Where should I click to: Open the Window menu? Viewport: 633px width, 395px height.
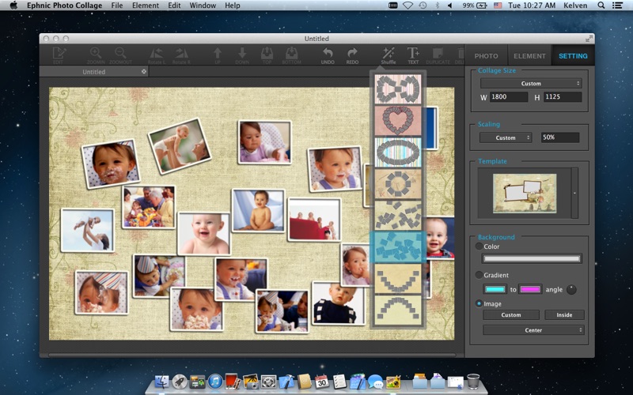(x=203, y=6)
